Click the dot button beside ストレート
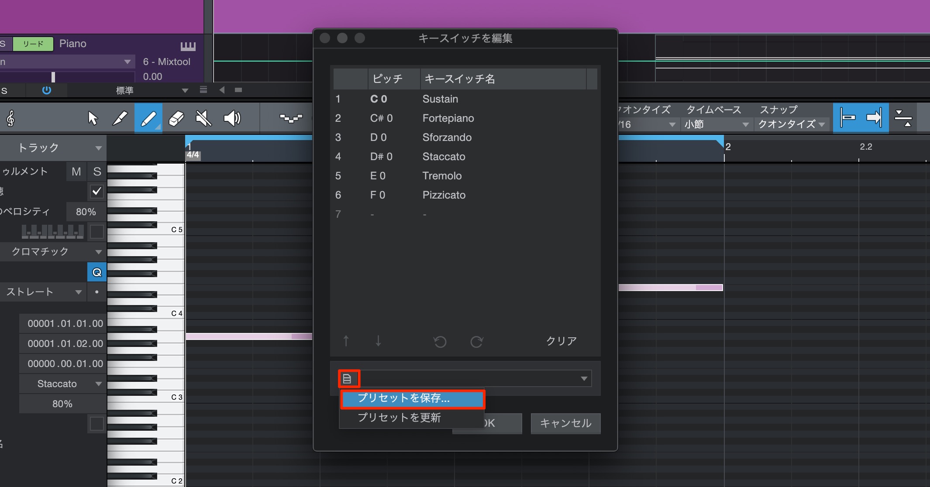 click(x=97, y=292)
